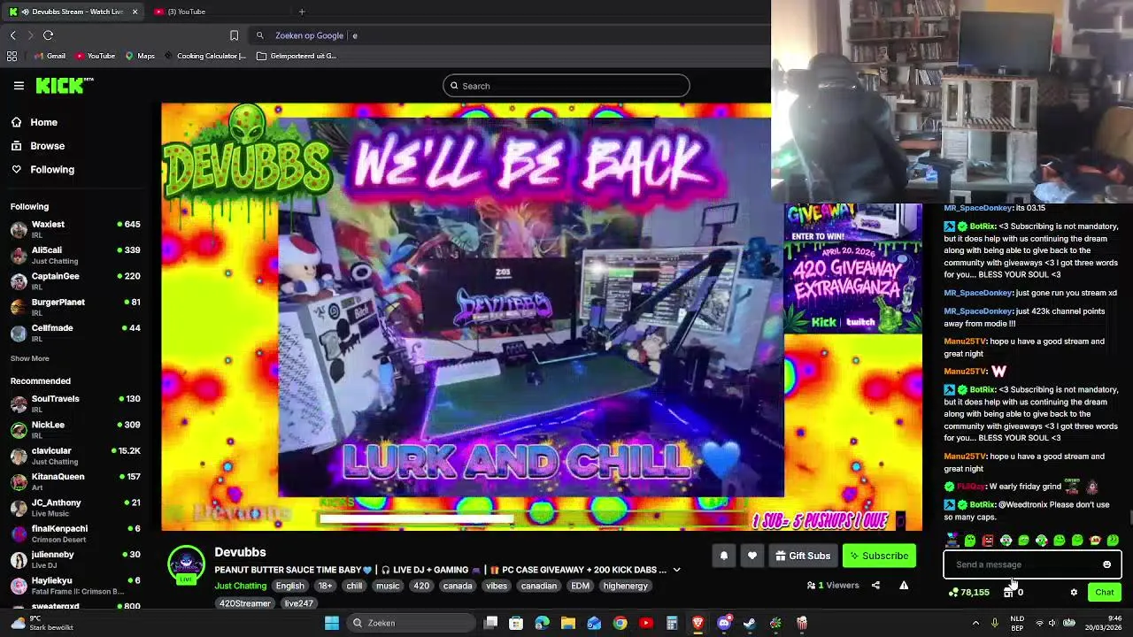Open share stream icon
The width and height of the screenshot is (1133, 637).
coord(875,585)
